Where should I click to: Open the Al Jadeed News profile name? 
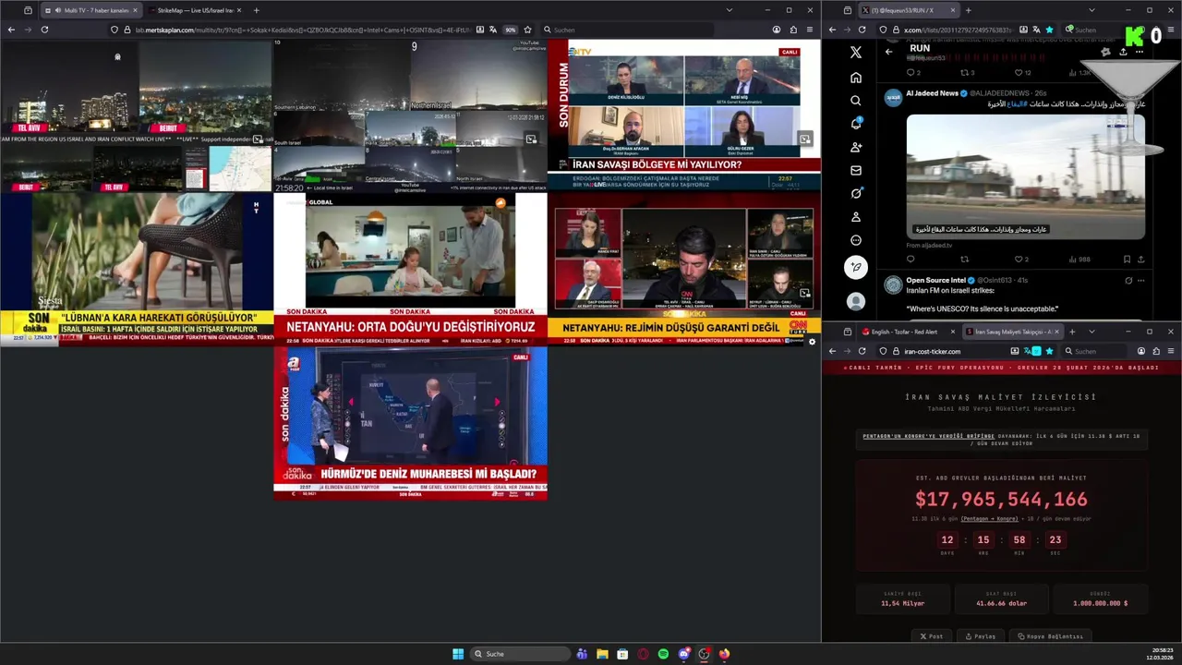pyautogui.click(x=932, y=93)
